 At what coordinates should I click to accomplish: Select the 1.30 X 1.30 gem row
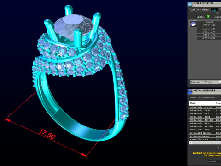pos(209,35)
